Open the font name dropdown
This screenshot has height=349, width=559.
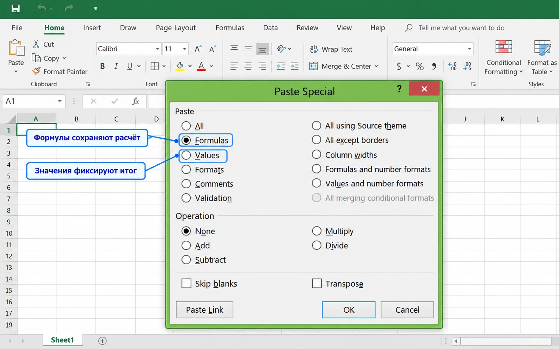[x=157, y=49]
